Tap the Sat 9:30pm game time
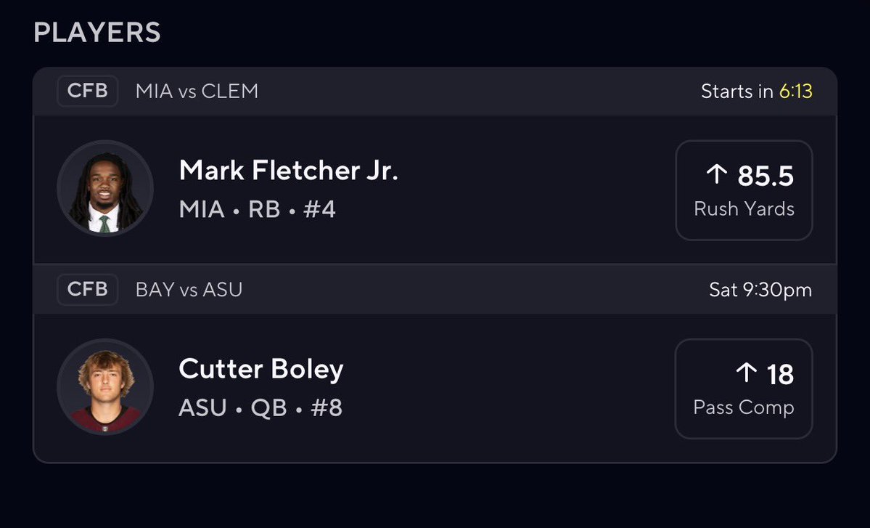Image resolution: width=870 pixels, height=528 pixels. (760, 290)
